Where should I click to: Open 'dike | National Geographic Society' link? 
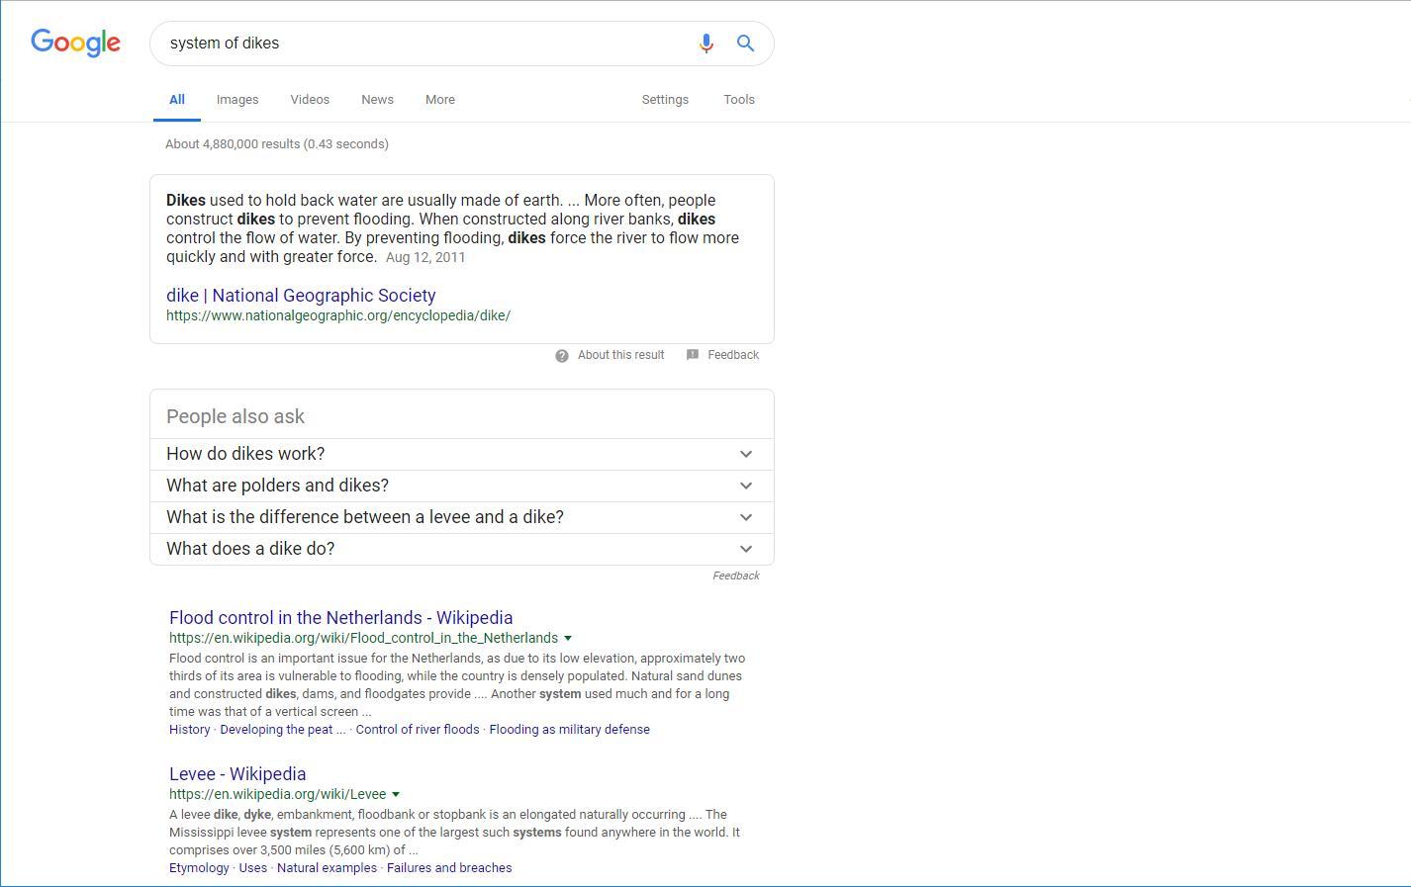click(x=301, y=296)
